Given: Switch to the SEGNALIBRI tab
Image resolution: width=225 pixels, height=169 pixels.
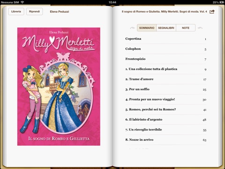Looking at the screenshot, I should pyautogui.click(x=166, y=28).
